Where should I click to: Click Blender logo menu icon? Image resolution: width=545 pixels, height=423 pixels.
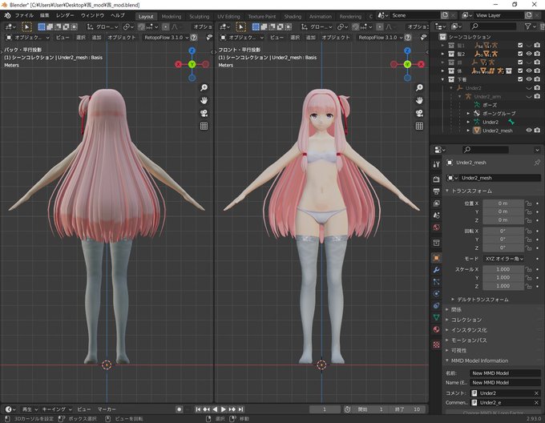7,16
